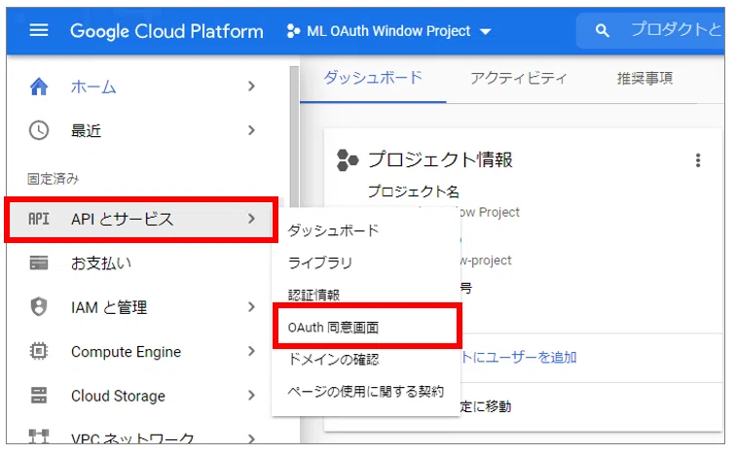735x454 pixels.
Task: Click the search magnifier icon
Action: pos(603,31)
